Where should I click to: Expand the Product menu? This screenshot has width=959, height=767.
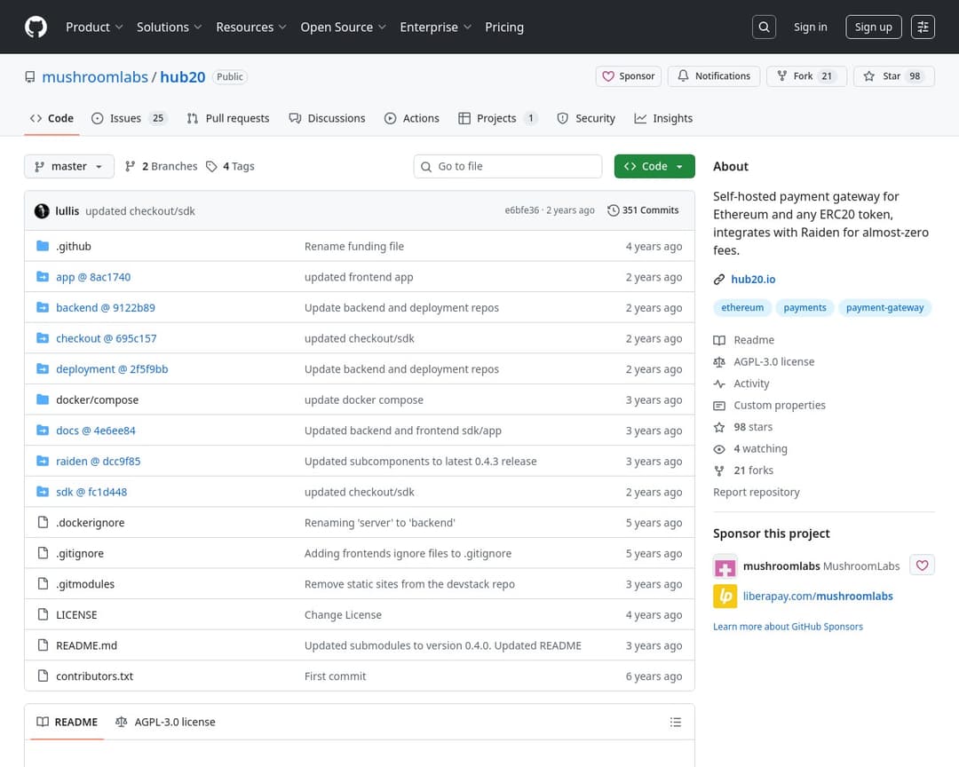[94, 27]
